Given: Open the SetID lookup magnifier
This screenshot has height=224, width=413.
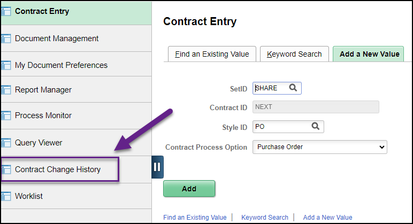Looking at the screenshot, I should click(293, 88).
